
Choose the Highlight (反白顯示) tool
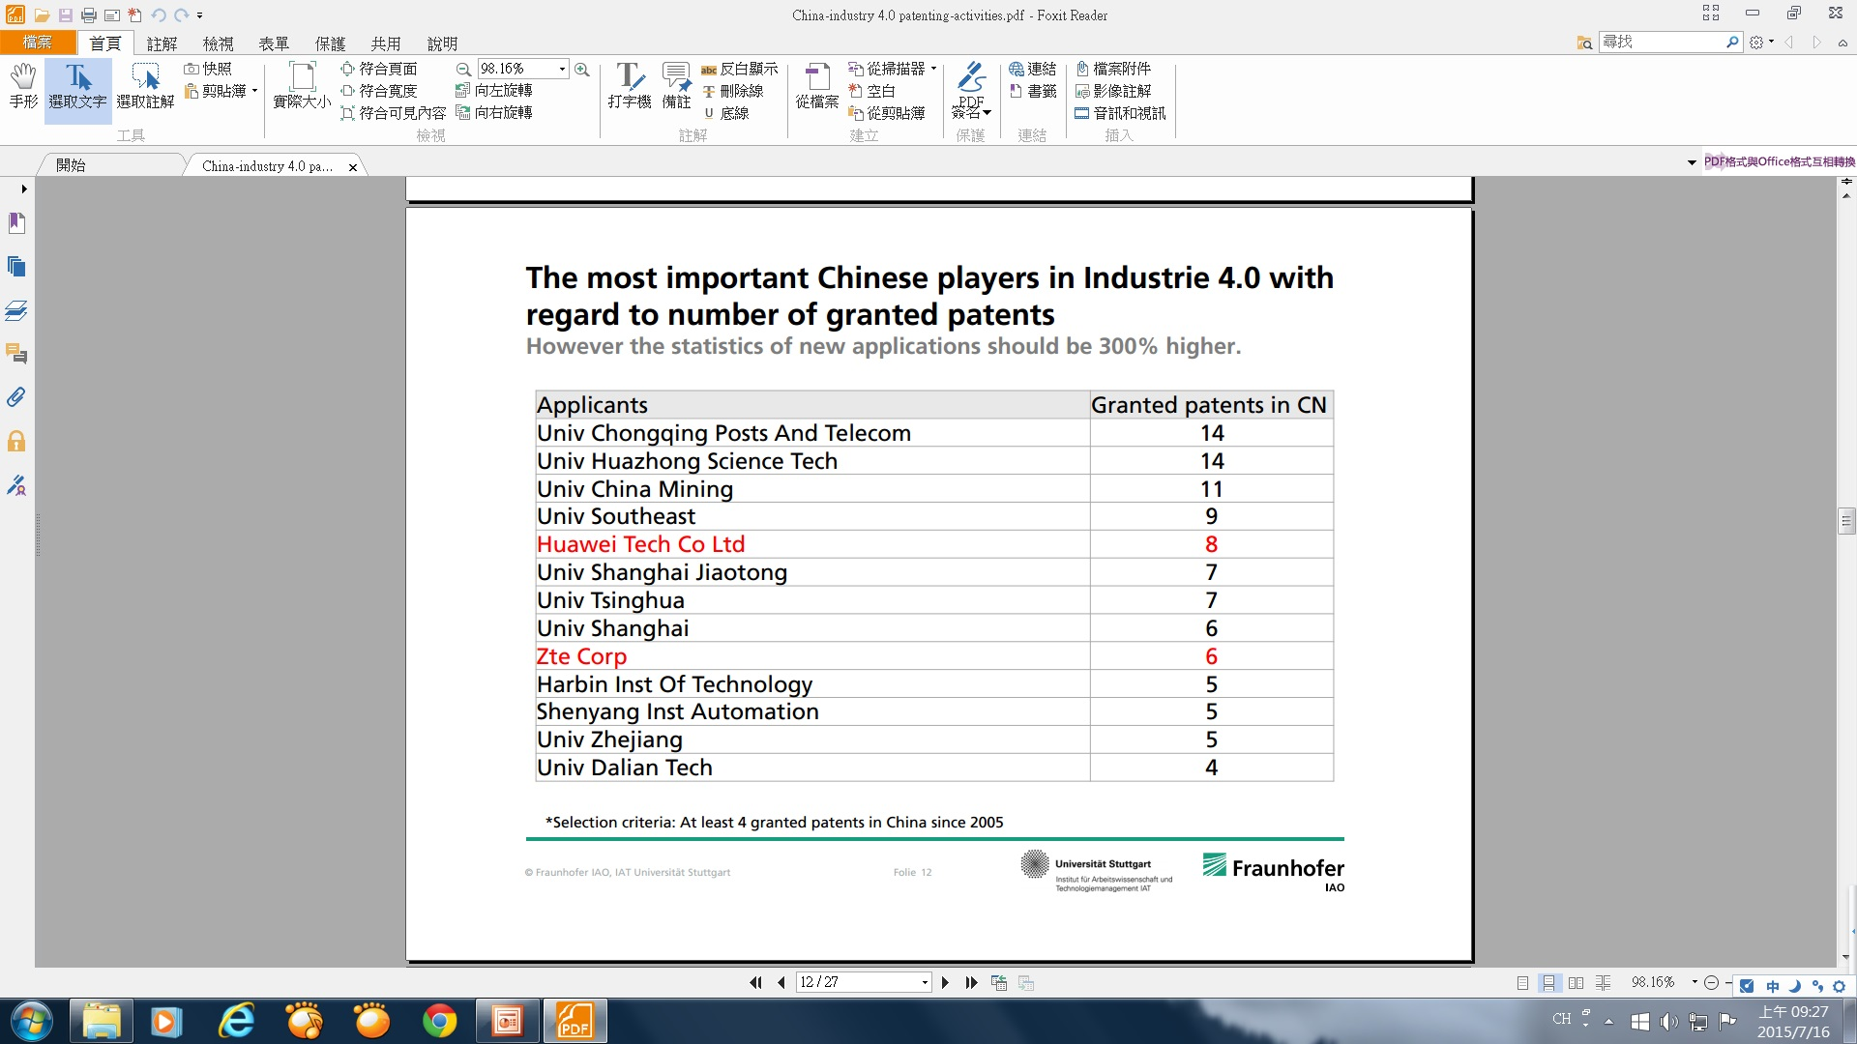pyautogui.click(x=740, y=69)
